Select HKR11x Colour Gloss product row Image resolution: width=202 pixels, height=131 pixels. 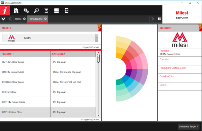[48, 72]
